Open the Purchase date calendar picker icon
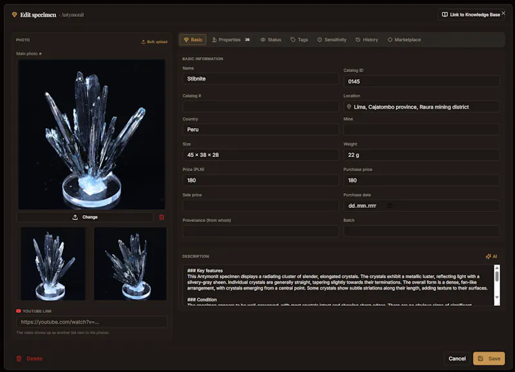Screen dimensions: 515x372 (x=390, y=206)
